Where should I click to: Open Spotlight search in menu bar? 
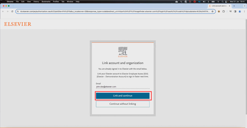[222, 2]
